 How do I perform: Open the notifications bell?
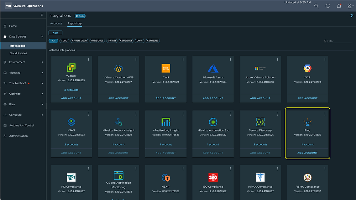point(339,6)
